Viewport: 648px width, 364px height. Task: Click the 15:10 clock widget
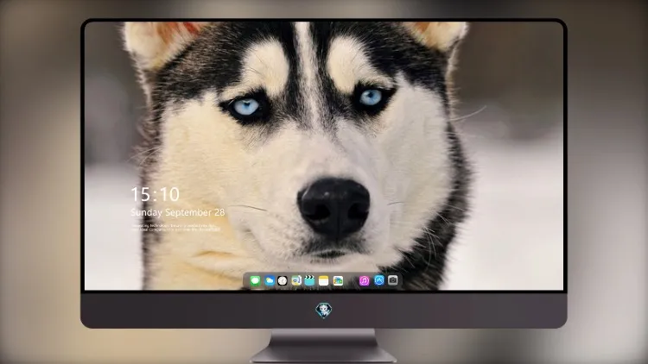(155, 194)
